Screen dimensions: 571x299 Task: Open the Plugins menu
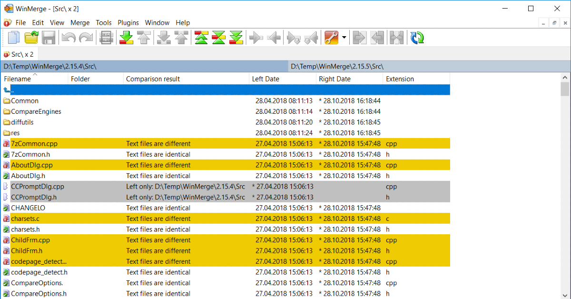pos(128,22)
